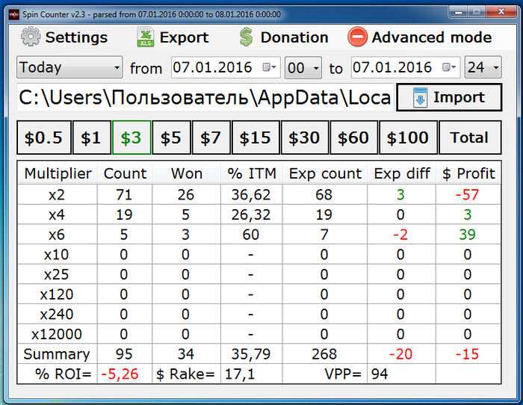Screen dimensions: 523x405
Task: Choose the $7 buy-in tab
Action: point(211,137)
